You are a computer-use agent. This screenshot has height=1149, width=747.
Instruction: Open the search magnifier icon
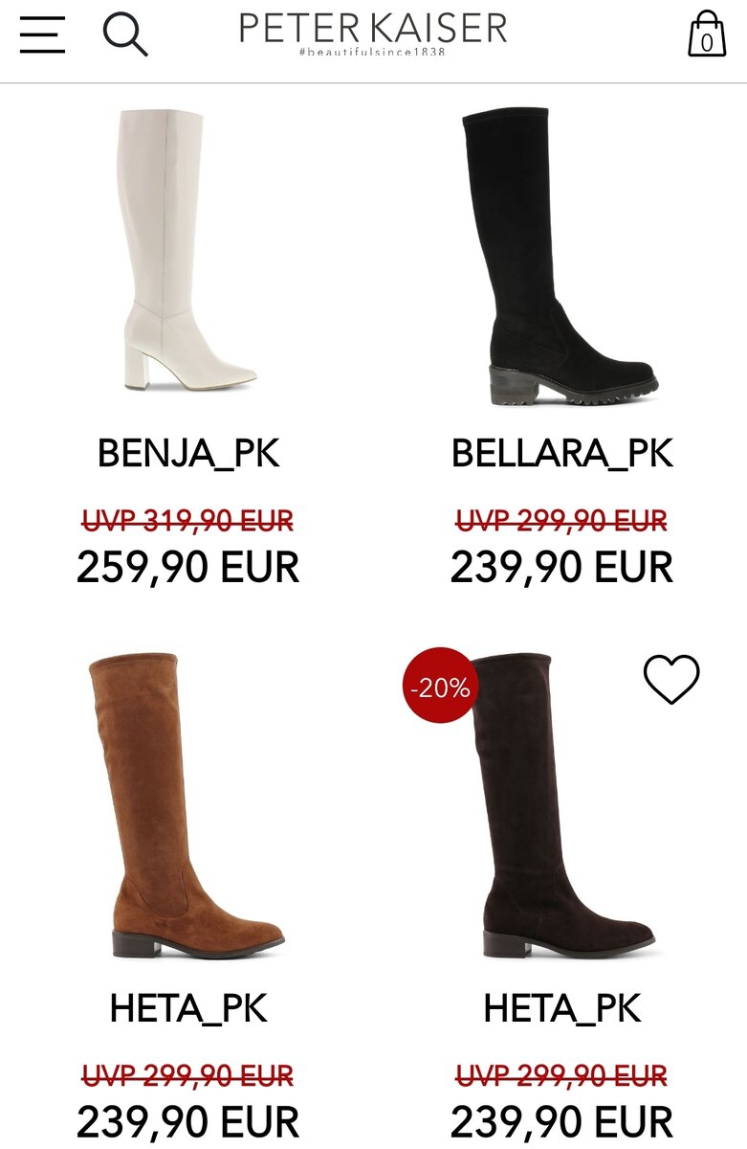click(125, 34)
